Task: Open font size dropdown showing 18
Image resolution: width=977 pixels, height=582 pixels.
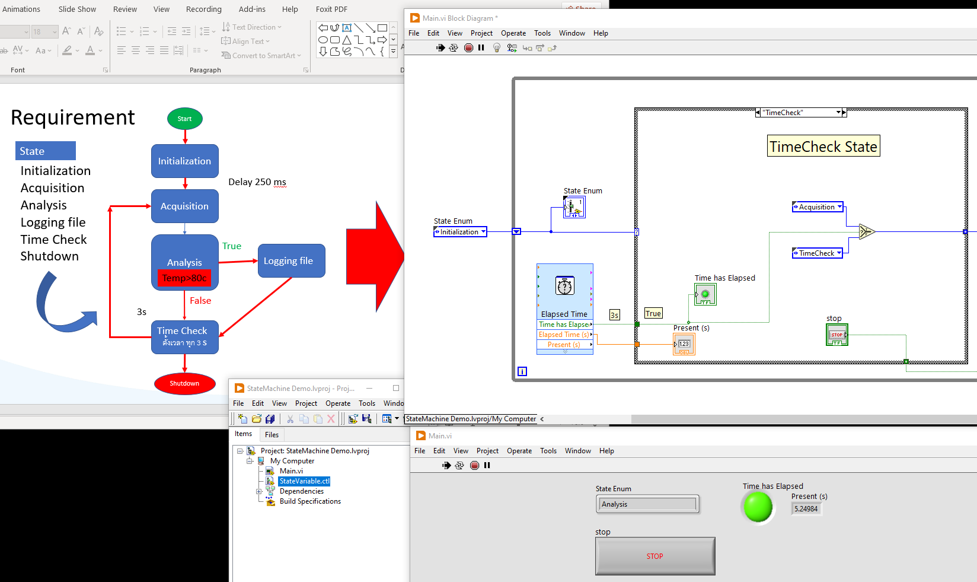Action: [55, 31]
